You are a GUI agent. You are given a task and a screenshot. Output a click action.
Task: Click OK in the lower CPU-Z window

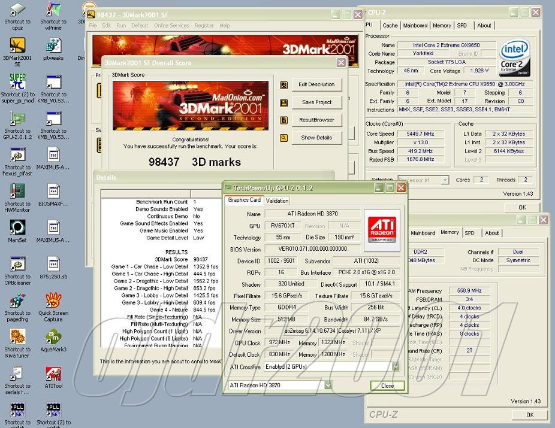tap(529, 415)
